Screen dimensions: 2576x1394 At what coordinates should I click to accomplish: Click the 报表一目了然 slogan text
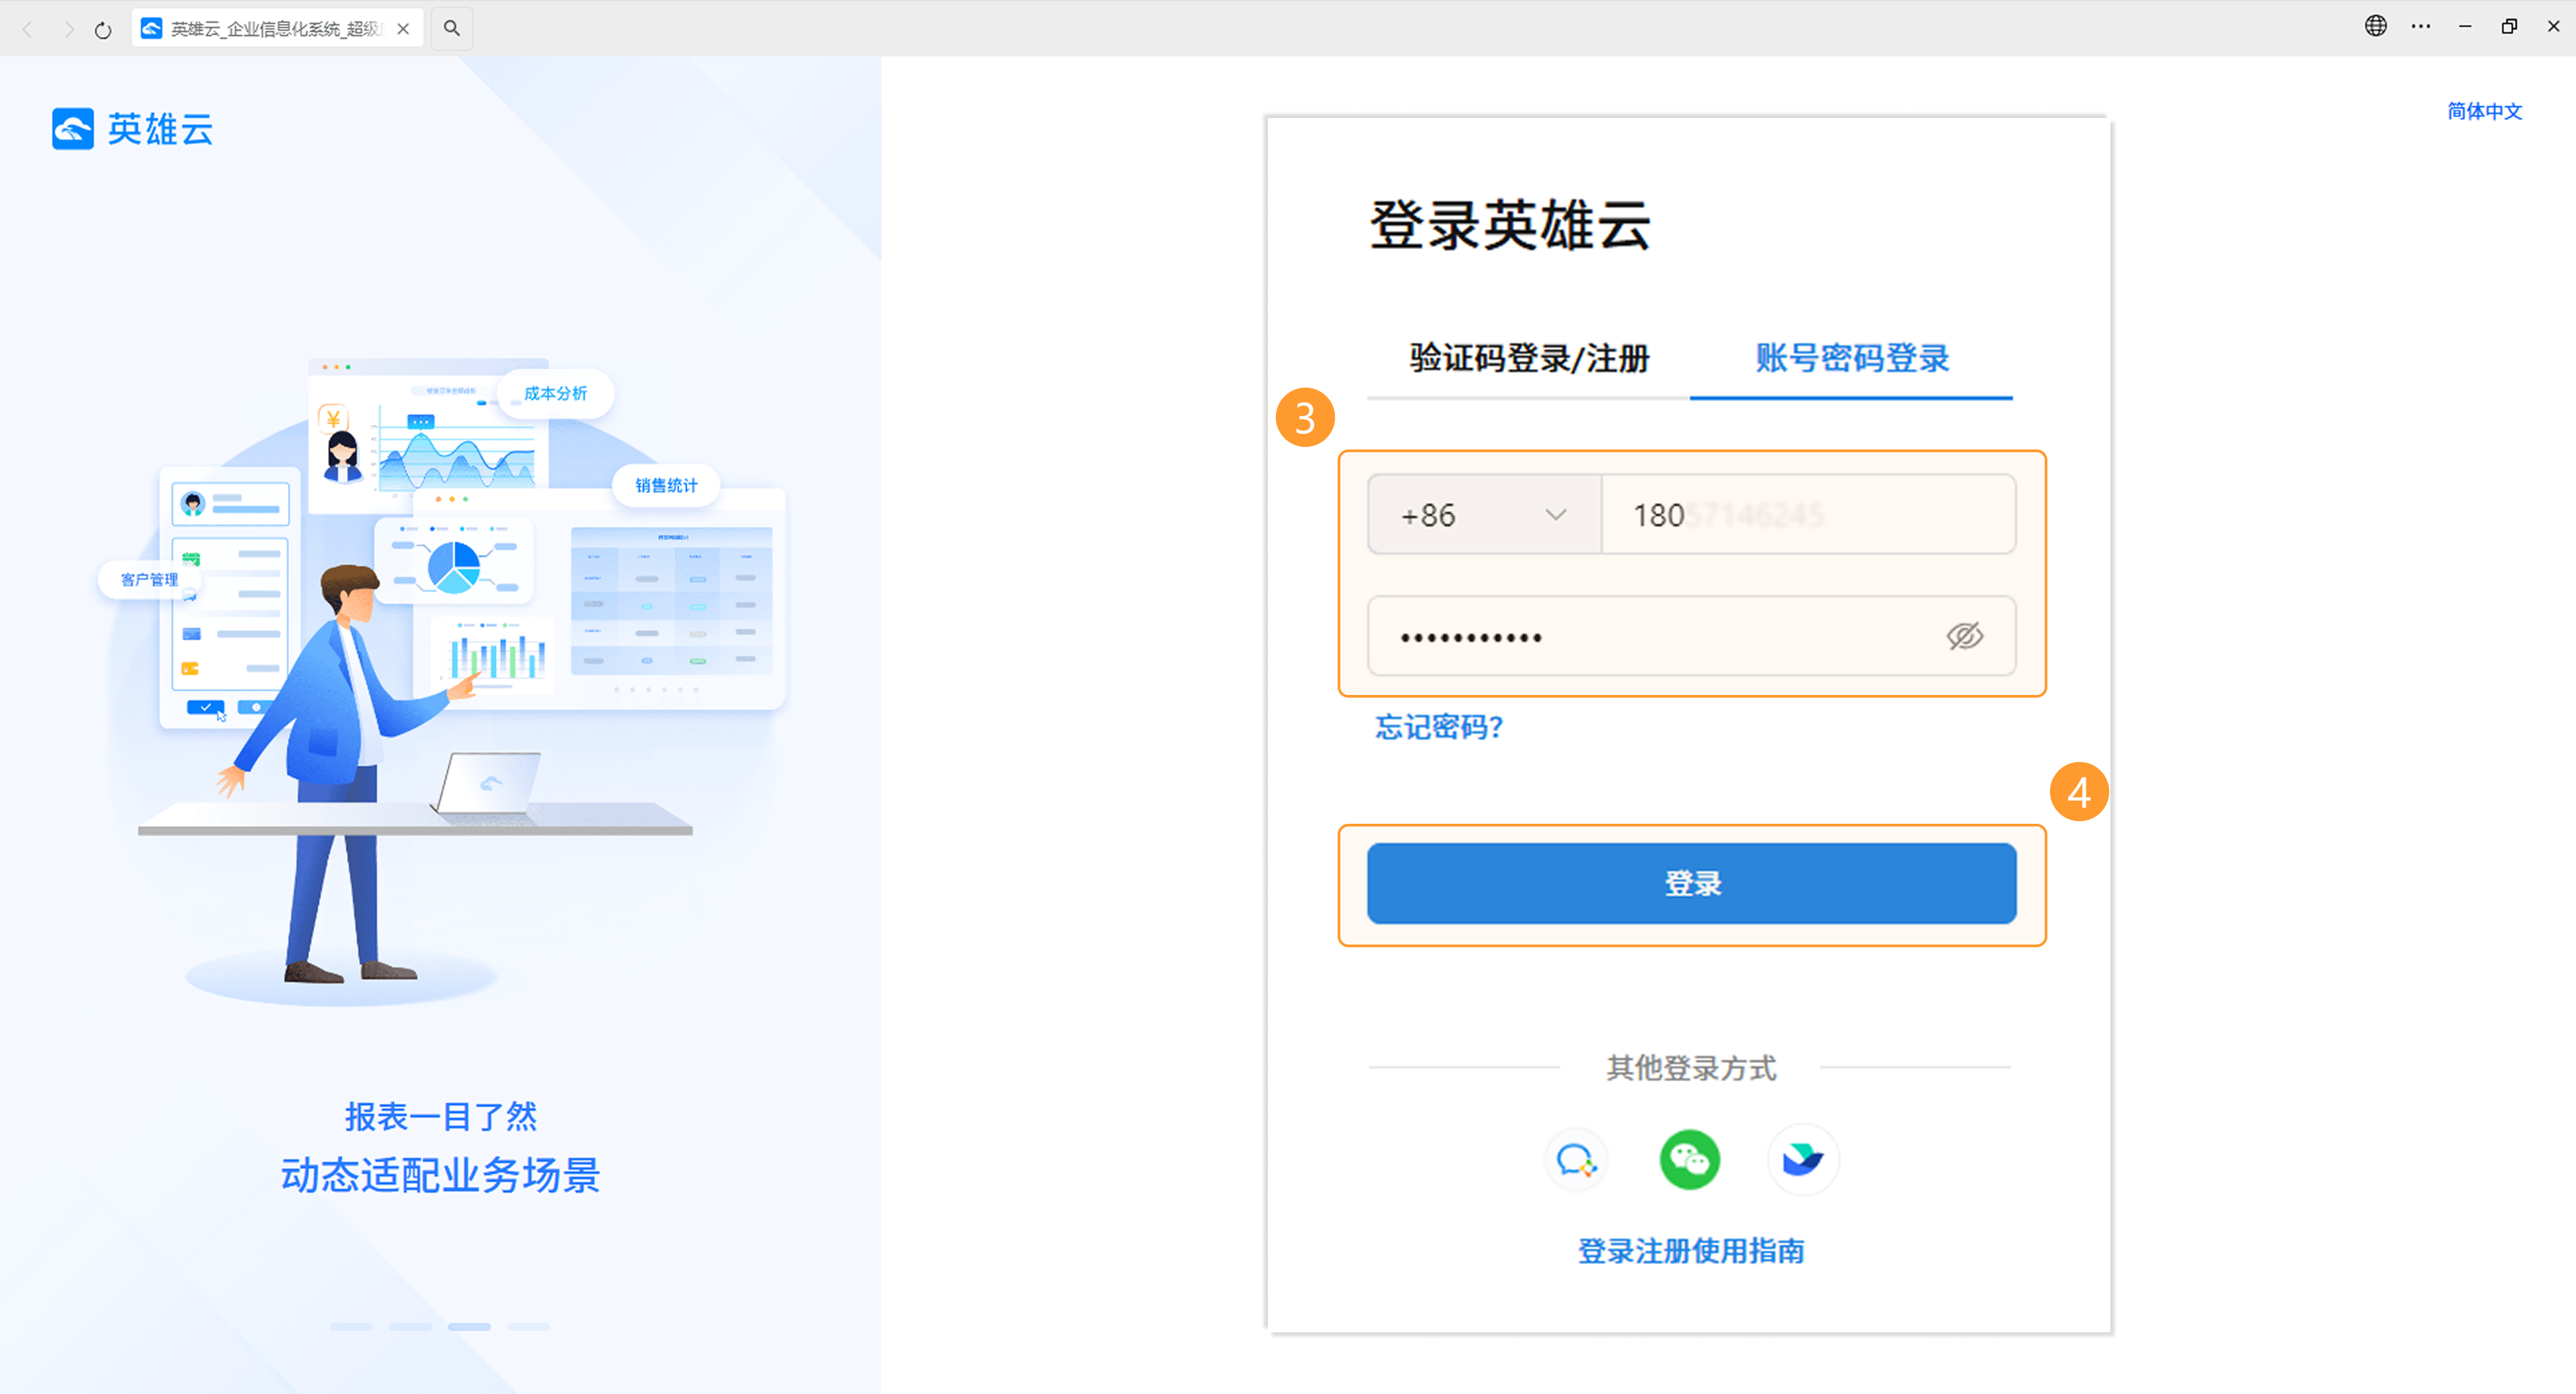coord(441,1116)
